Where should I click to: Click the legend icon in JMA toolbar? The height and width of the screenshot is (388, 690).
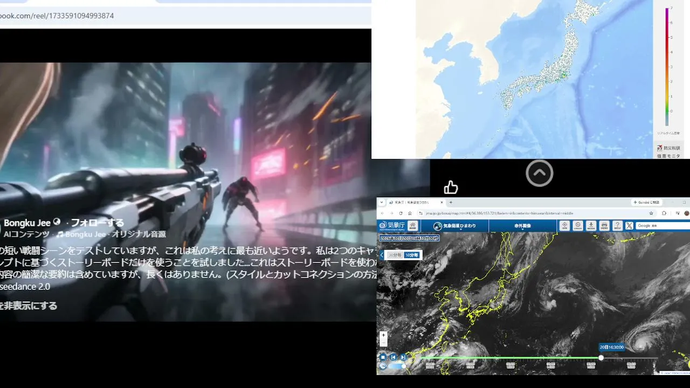[578, 226]
